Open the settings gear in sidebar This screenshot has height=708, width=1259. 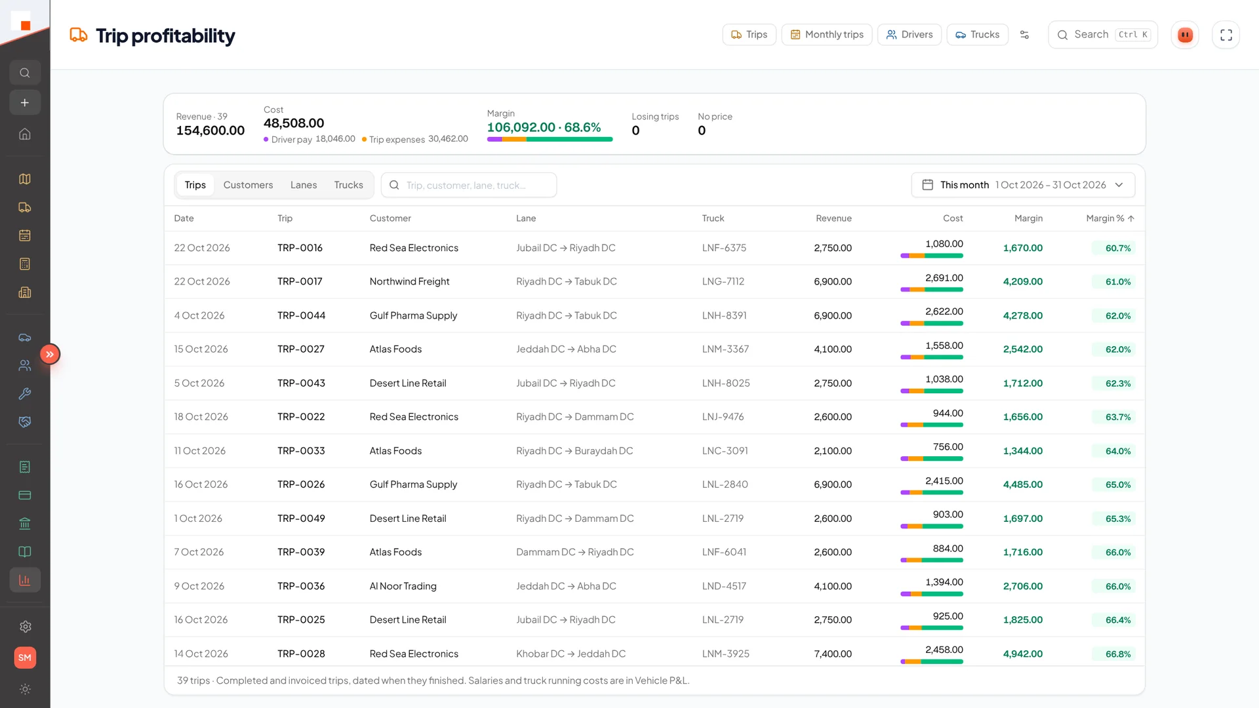coord(25,627)
